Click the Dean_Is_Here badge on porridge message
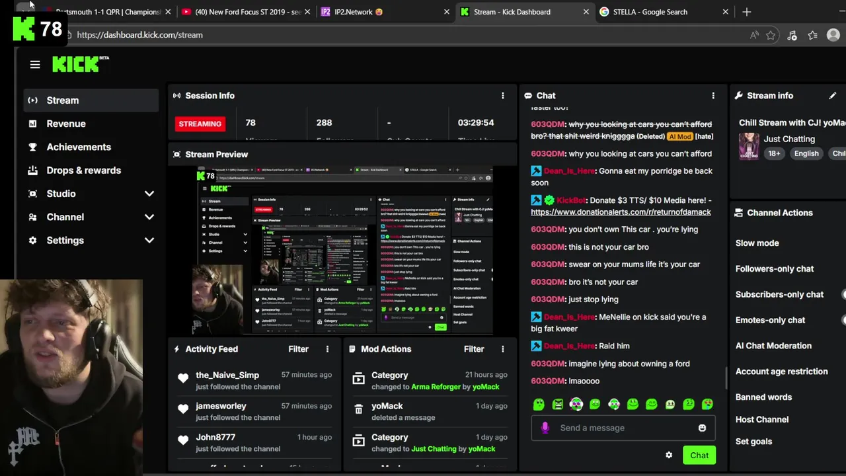Image resolution: width=846 pixels, height=476 pixels. point(536,171)
